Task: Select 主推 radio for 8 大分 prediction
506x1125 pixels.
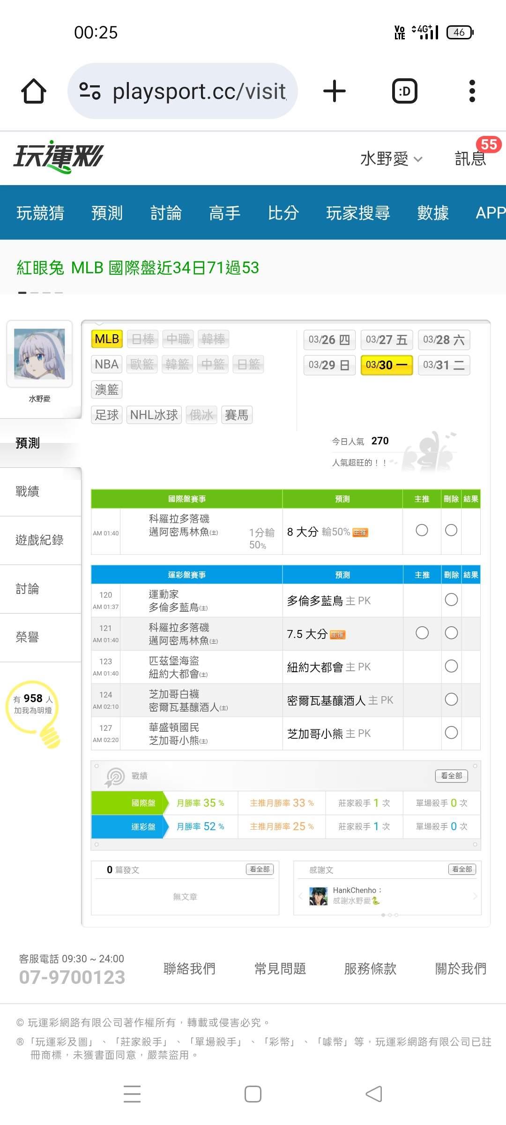Action: tap(422, 530)
